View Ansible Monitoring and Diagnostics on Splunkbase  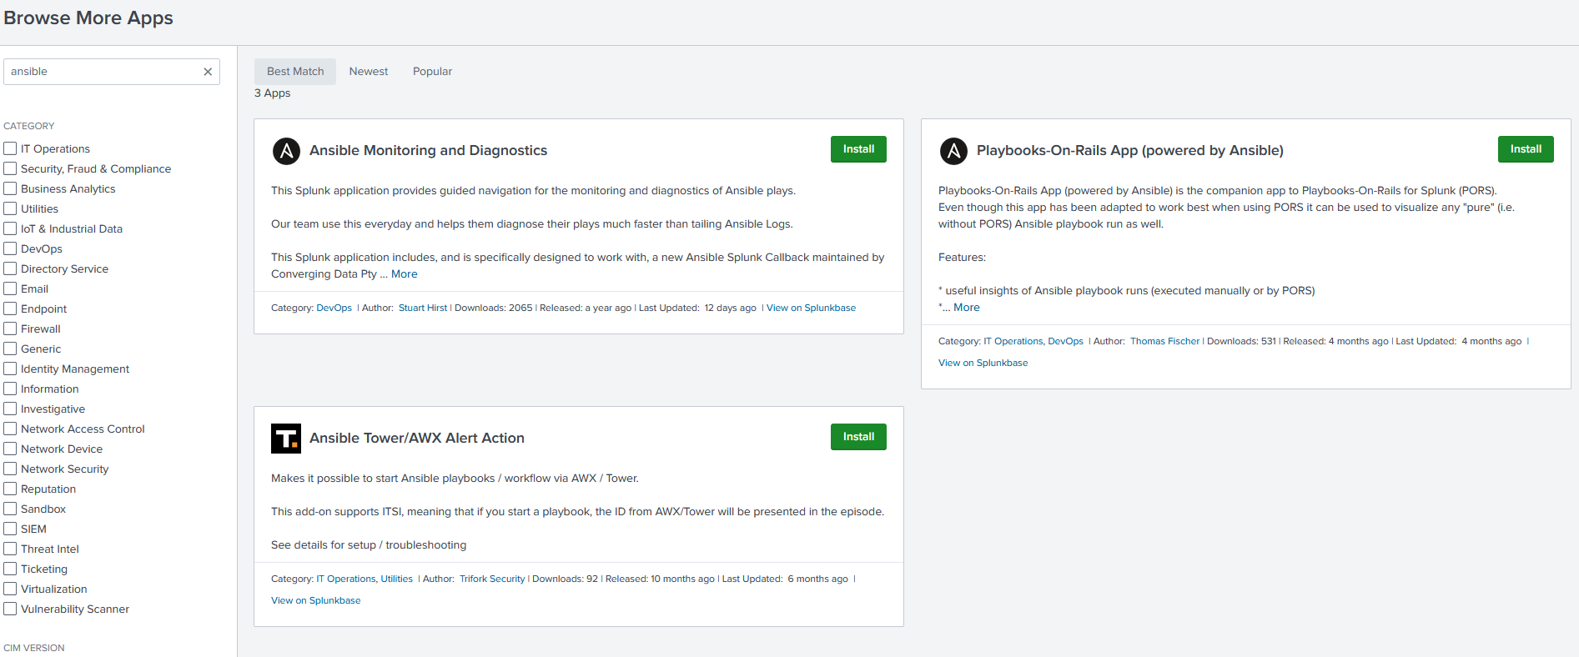tap(811, 308)
